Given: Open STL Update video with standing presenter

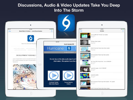Looking at the screenshot, I should 85,82.
